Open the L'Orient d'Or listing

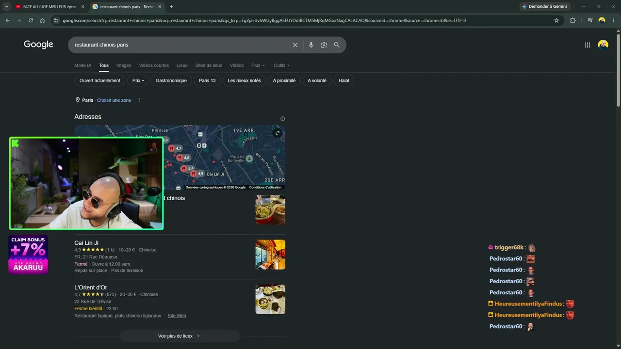point(91,287)
